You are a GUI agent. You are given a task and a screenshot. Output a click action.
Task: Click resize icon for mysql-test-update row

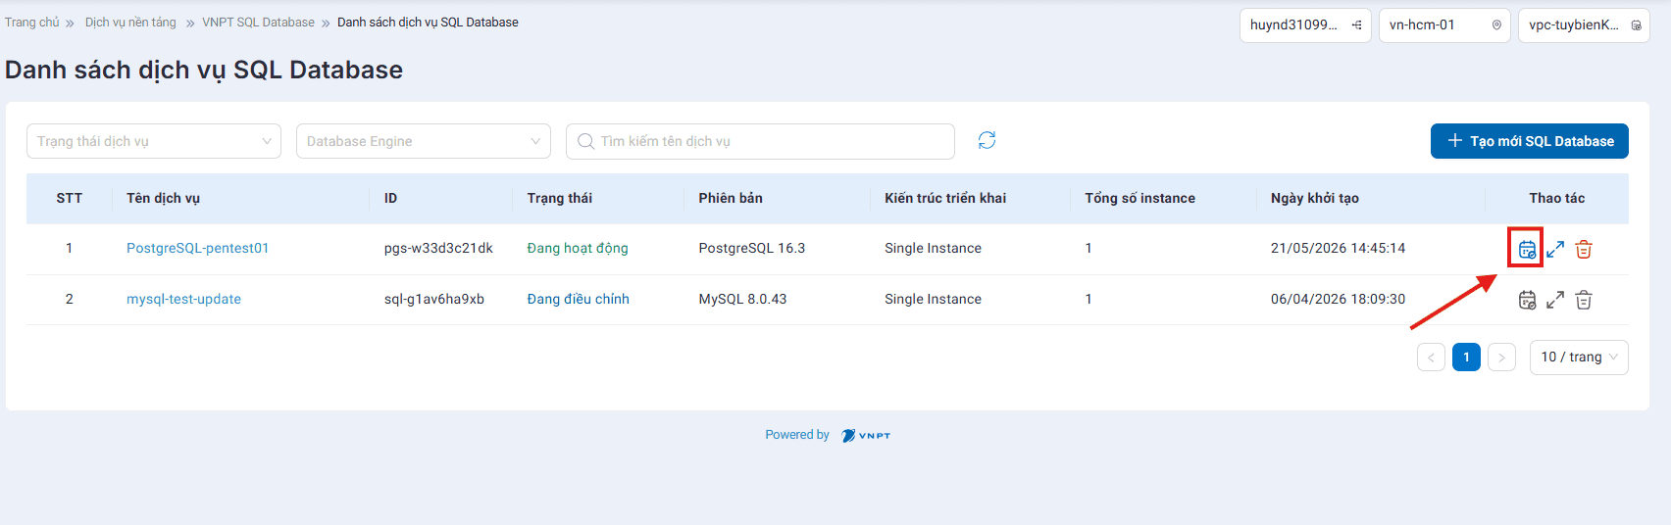click(1555, 300)
